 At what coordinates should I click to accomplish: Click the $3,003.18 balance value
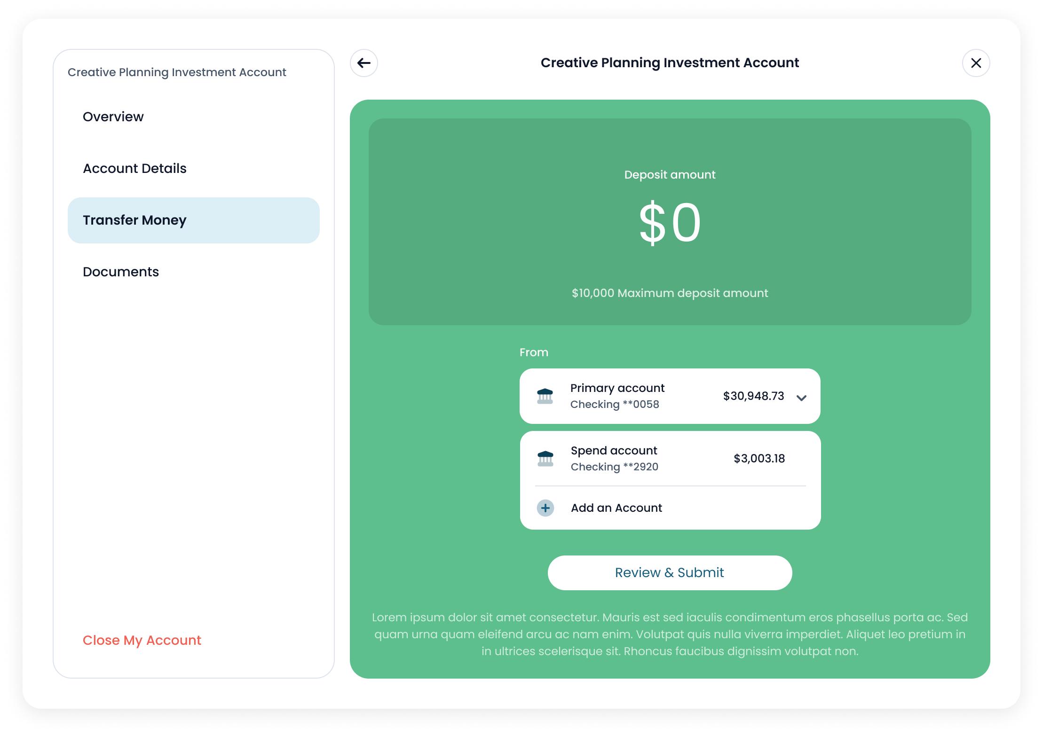point(759,459)
